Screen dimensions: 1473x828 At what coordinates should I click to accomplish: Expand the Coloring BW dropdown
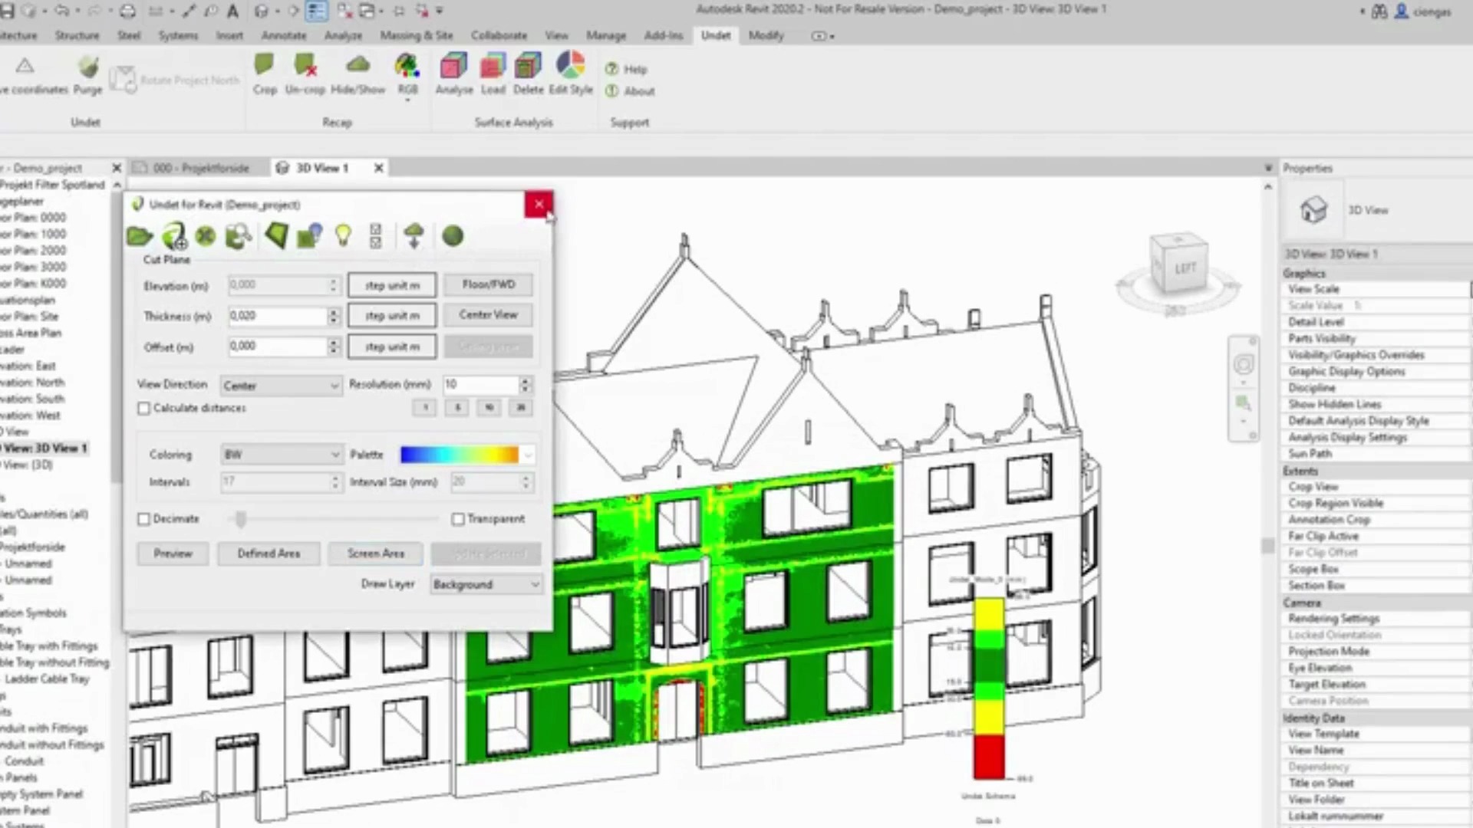[x=281, y=455]
